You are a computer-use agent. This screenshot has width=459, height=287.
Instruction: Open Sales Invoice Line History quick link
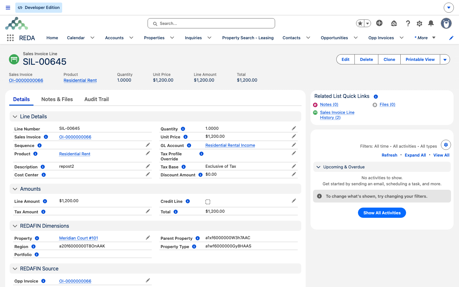pyautogui.click(x=337, y=115)
